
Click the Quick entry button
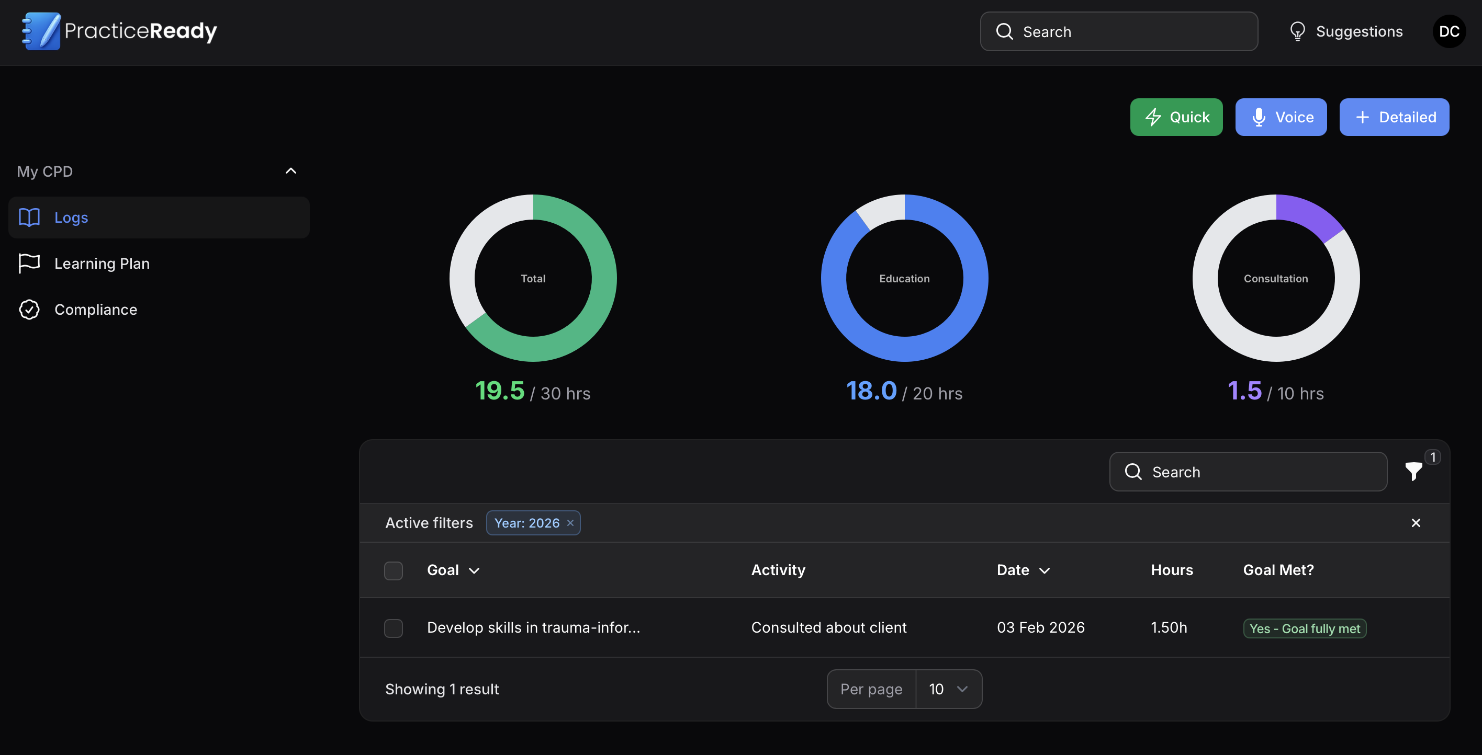[x=1176, y=117]
